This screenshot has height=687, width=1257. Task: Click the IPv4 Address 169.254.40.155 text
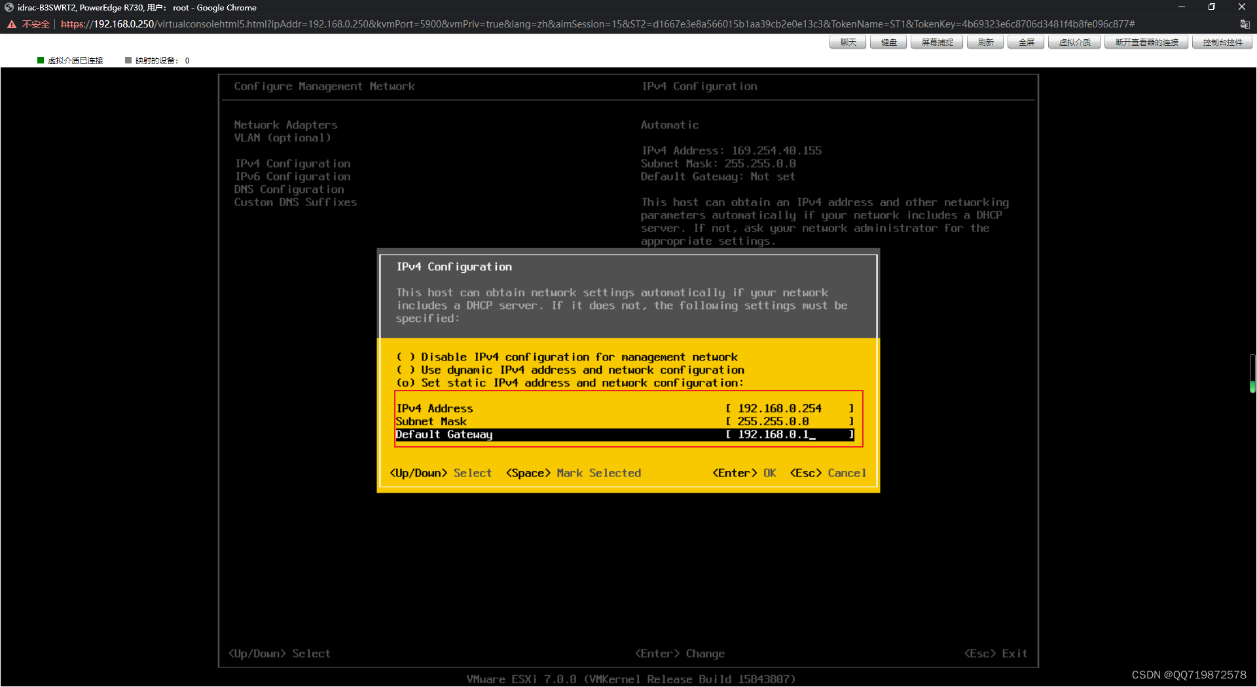coord(731,150)
